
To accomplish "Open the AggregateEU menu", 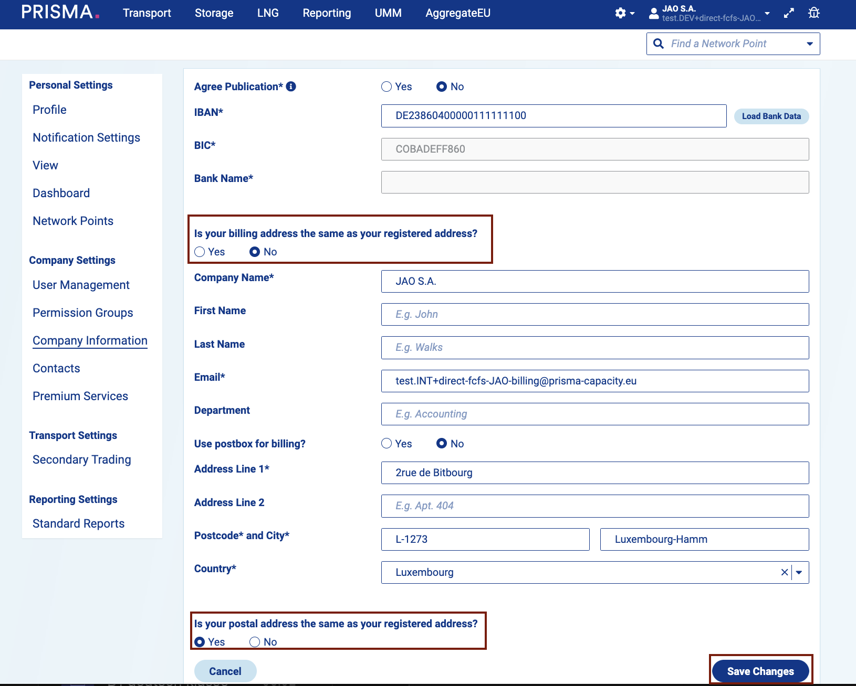I will tap(458, 13).
